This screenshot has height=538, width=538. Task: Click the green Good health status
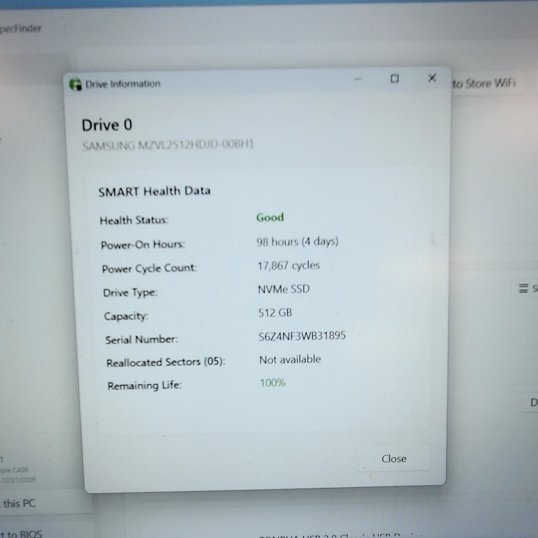pos(270,217)
